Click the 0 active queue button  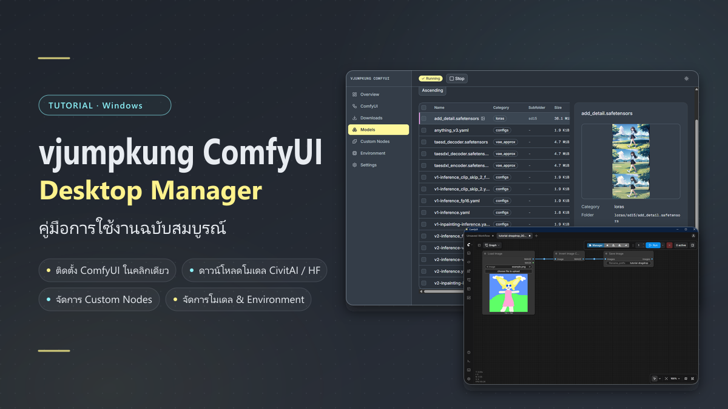pyautogui.click(x=681, y=245)
